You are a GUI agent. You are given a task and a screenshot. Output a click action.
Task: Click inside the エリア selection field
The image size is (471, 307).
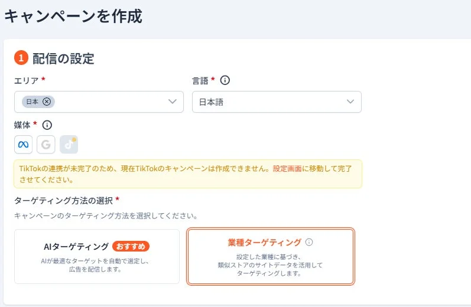(99, 102)
